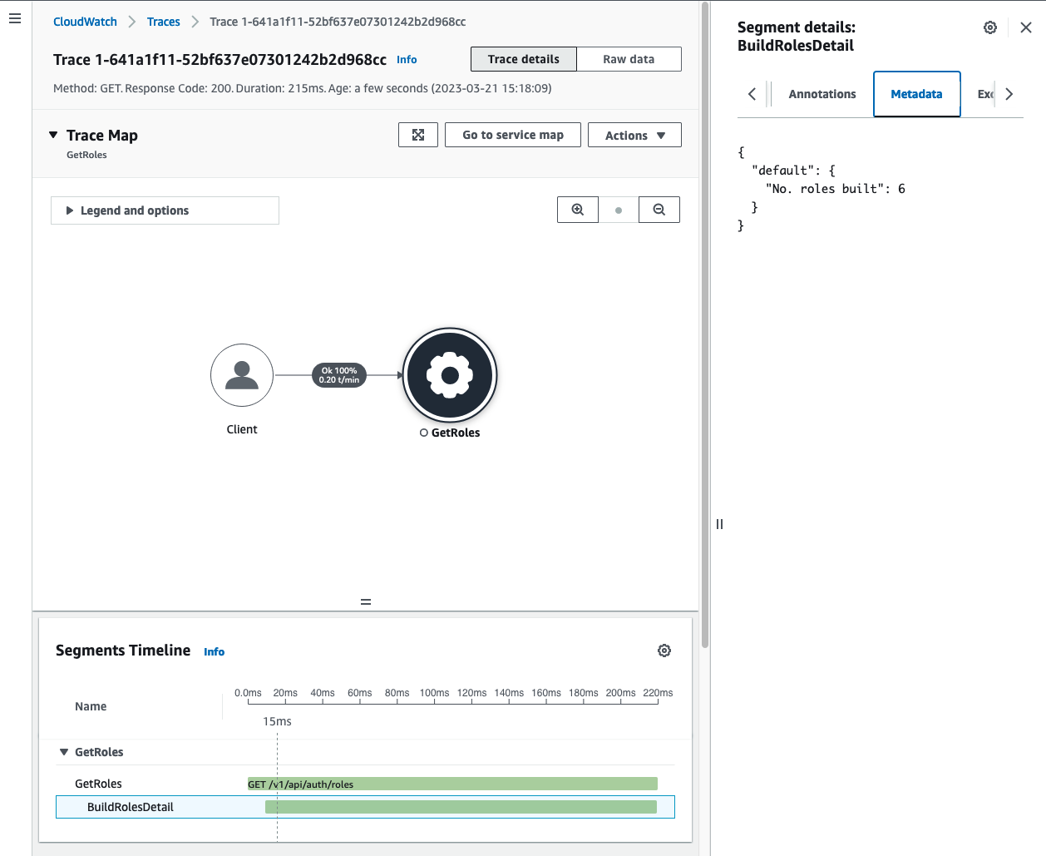Zoom in on the trace map
Viewport: 1046px width, 856px height.
click(x=578, y=210)
